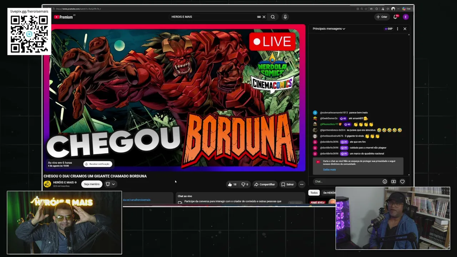The image size is (457, 257).
Task: Open the 'Saiba mais' link in chat
Action: click(329, 170)
